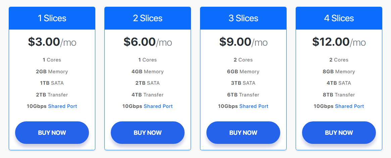The image size is (391, 158).
Task: Select the $9.00/mo price text
Action: [243, 42]
